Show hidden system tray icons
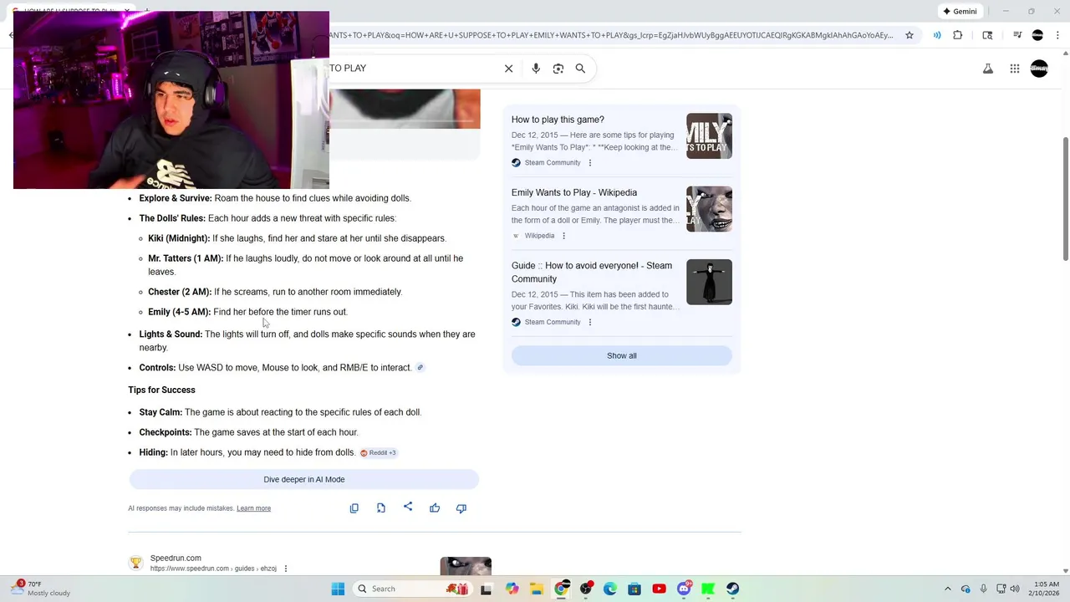This screenshot has height=602, width=1070. click(948, 589)
